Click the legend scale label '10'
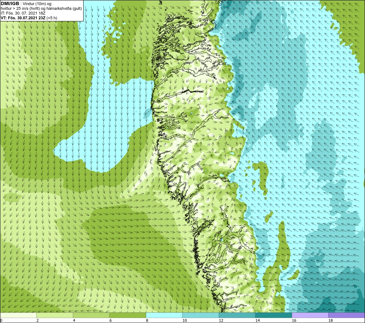The width and height of the screenshot is (365, 323). coord(184,321)
